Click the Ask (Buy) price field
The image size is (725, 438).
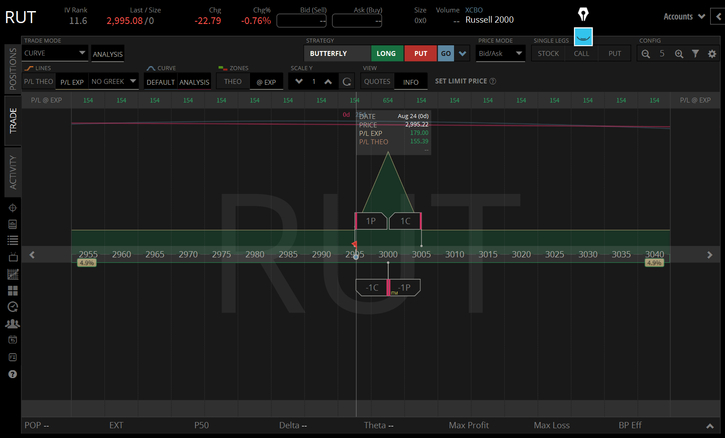click(357, 21)
